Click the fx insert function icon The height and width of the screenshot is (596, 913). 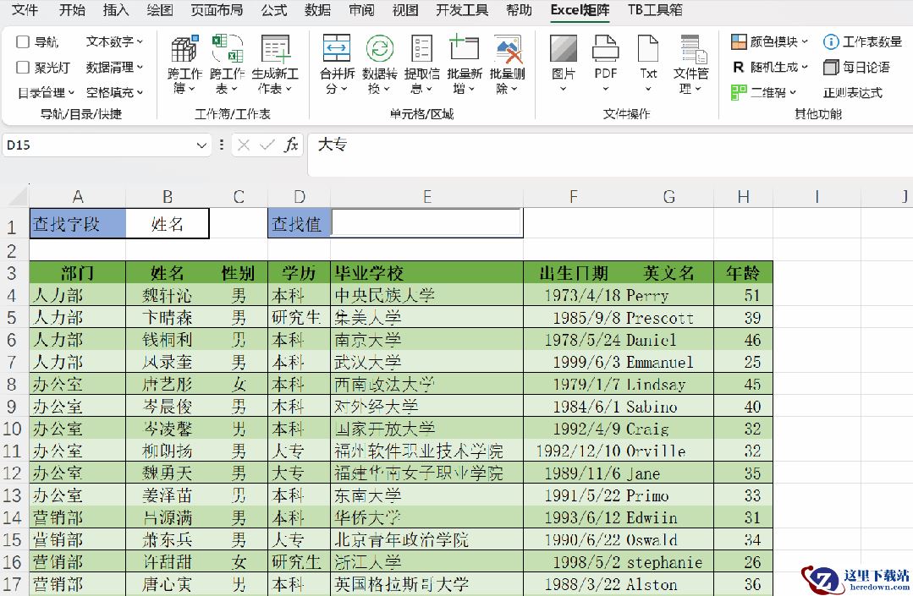[x=291, y=145]
